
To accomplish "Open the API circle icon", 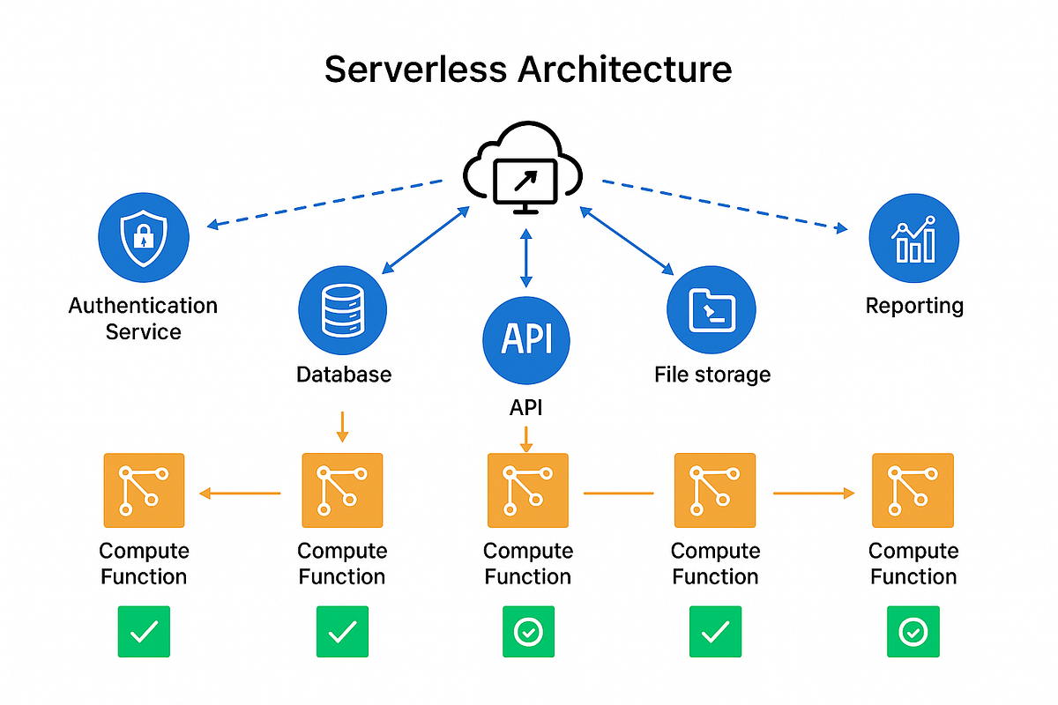I will coord(525,340).
